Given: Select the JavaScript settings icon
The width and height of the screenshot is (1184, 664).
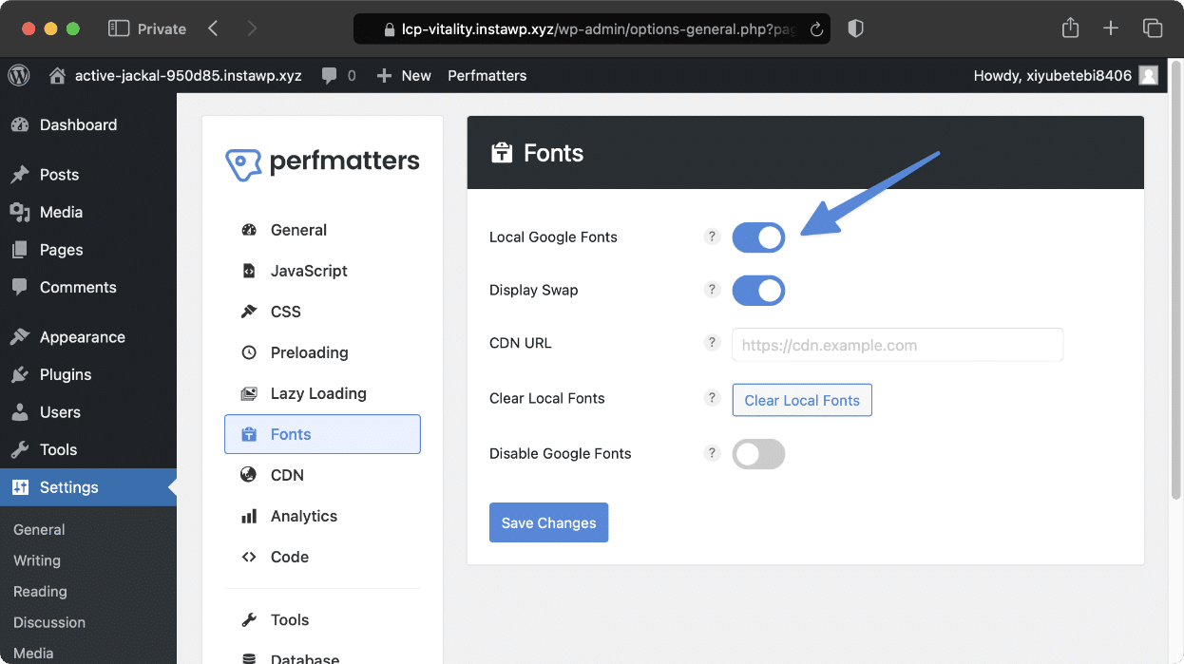Looking at the screenshot, I should 248,271.
